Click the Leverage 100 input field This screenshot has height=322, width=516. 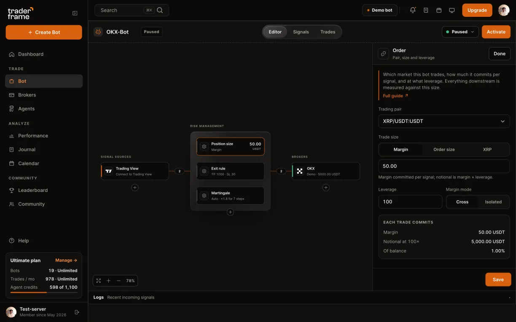pyautogui.click(x=410, y=202)
